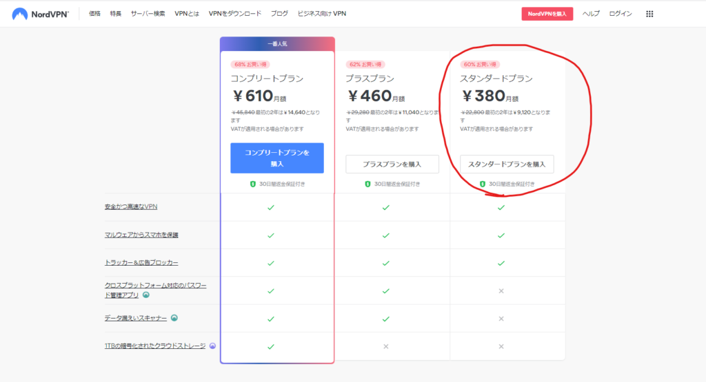Click shield icon under コンプリートプラン button
This screenshot has width=706, height=382.
pyautogui.click(x=252, y=184)
